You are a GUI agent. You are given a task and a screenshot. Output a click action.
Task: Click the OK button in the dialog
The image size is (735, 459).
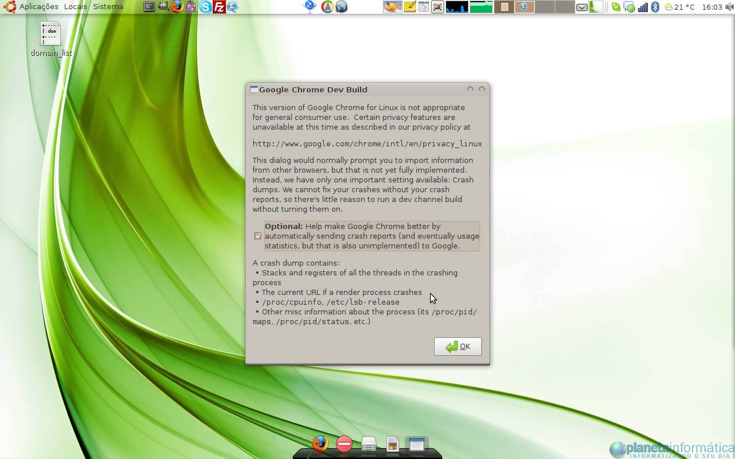click(458, 346)
